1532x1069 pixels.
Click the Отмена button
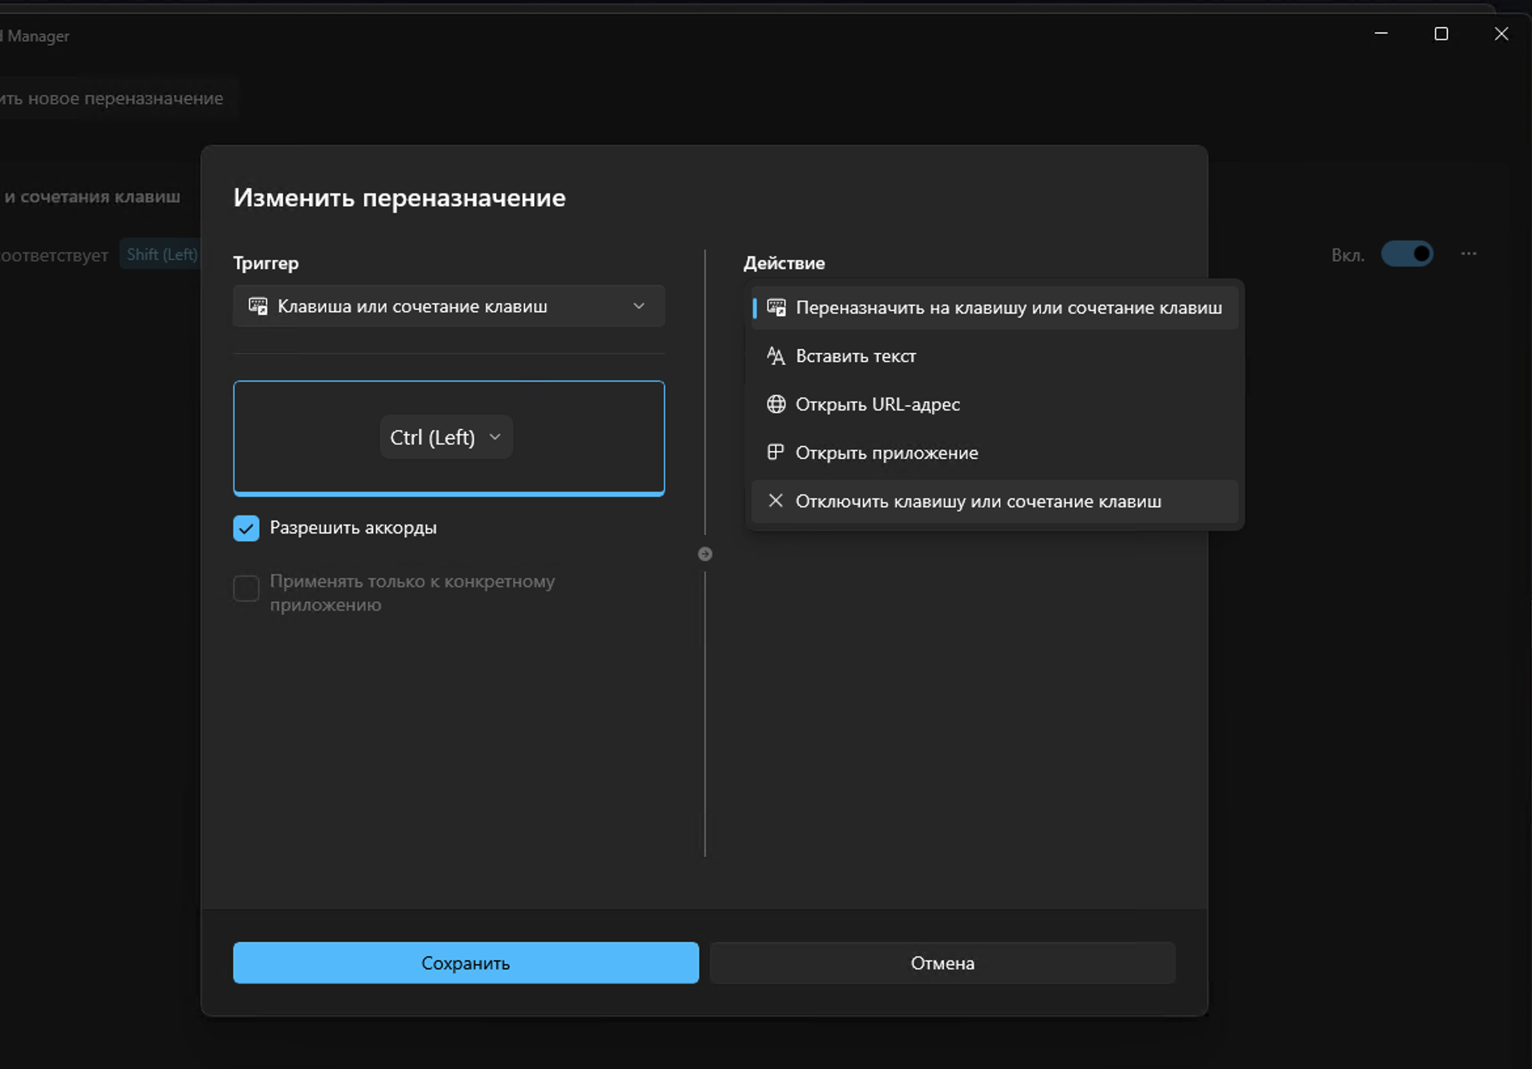[942, 963]
